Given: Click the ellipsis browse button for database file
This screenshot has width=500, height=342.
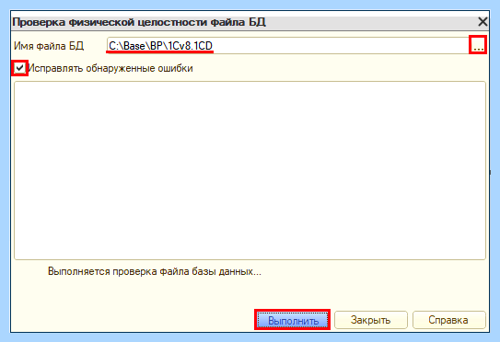Looking at the screenshot, I should coord(478,45).
